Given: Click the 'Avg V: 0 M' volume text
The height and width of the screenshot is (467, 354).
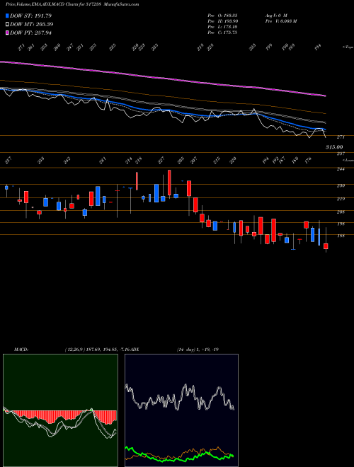Looking at the screenshot, I should tap(275, 15).
